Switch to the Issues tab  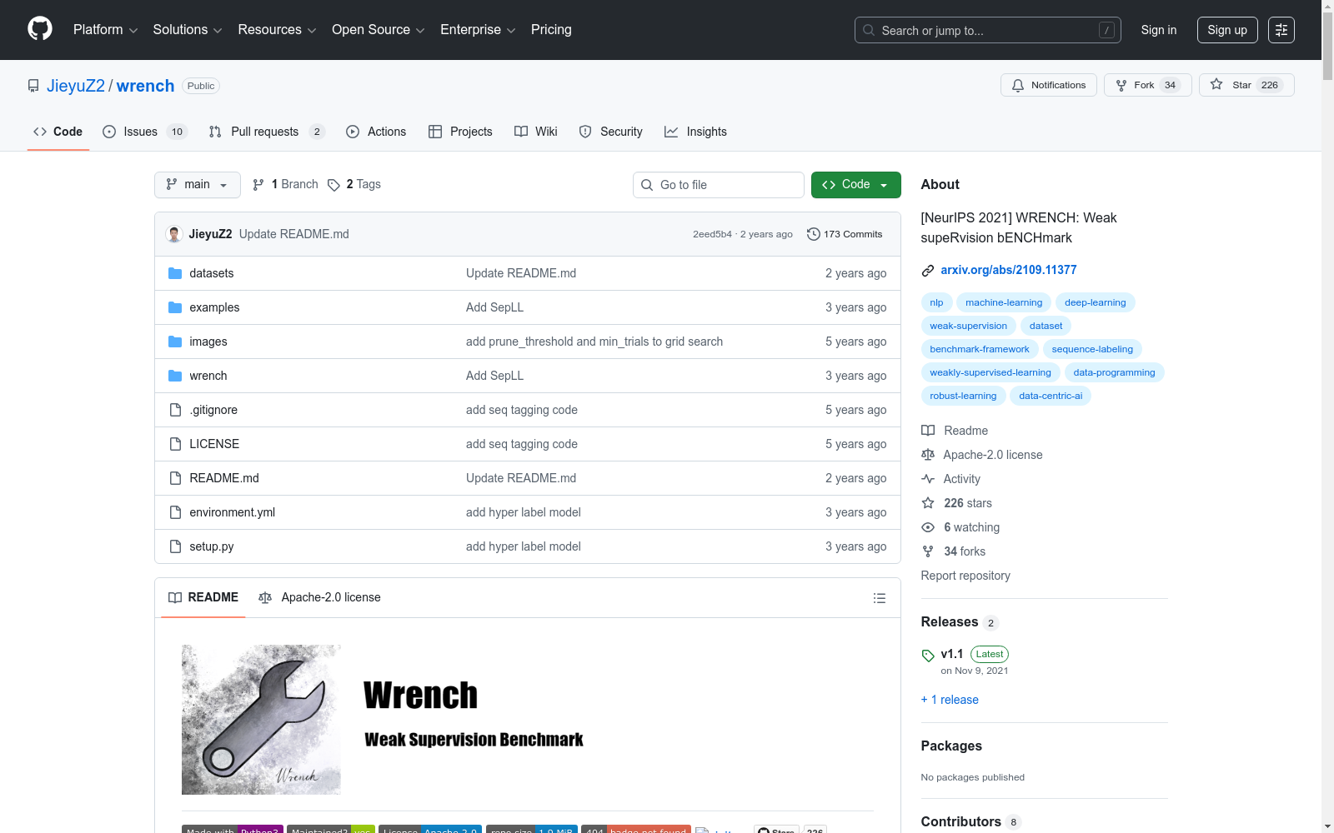point(145,132)
